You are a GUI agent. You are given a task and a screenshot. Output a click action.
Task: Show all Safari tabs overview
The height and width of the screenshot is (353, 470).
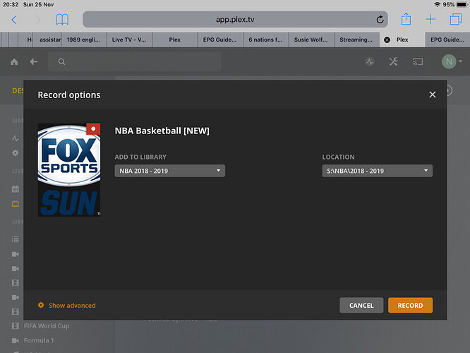pos(456,19)
